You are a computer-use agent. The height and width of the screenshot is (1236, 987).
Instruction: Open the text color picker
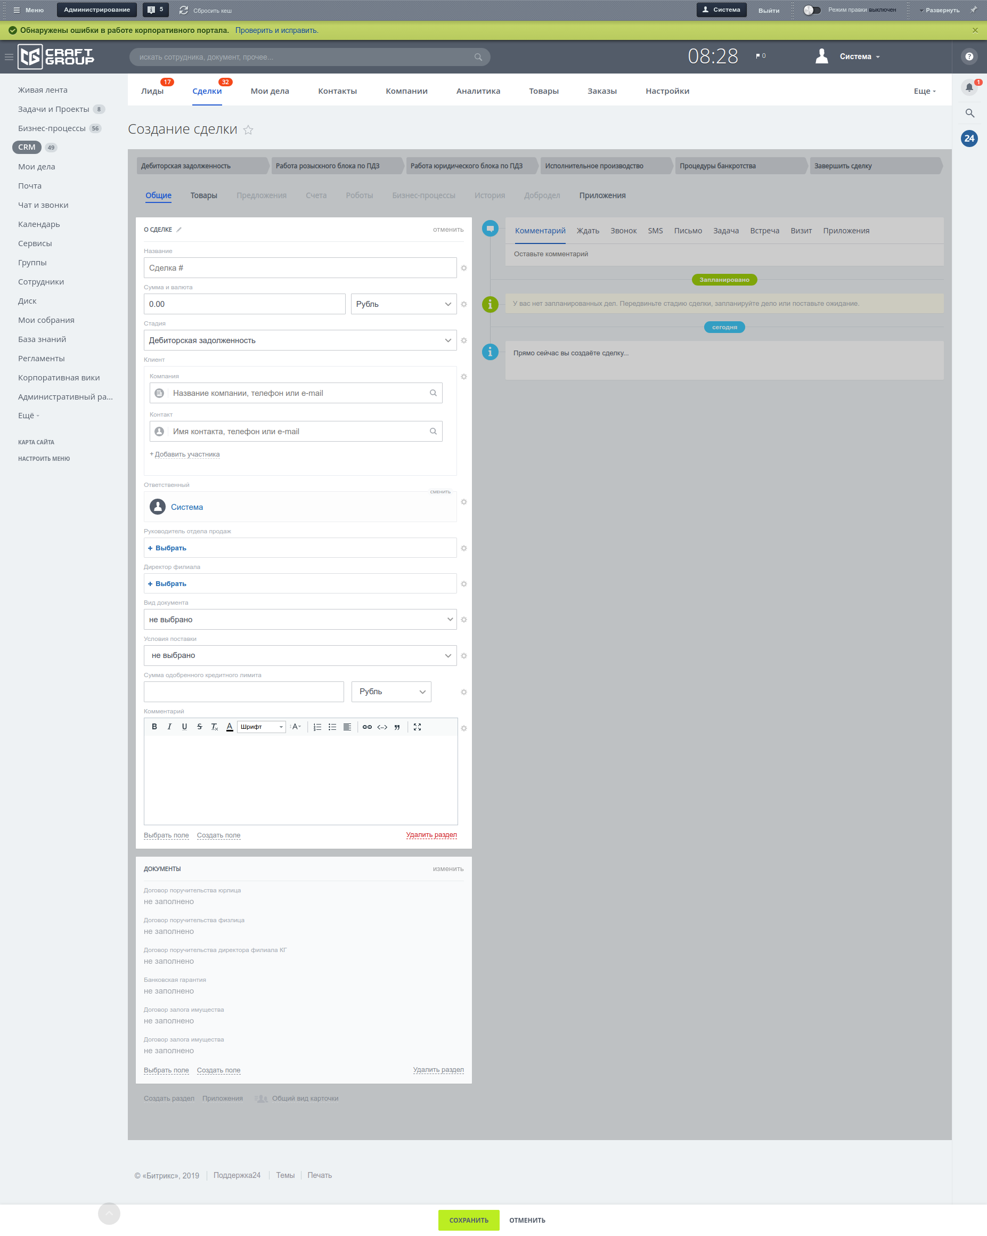(229, 727)
